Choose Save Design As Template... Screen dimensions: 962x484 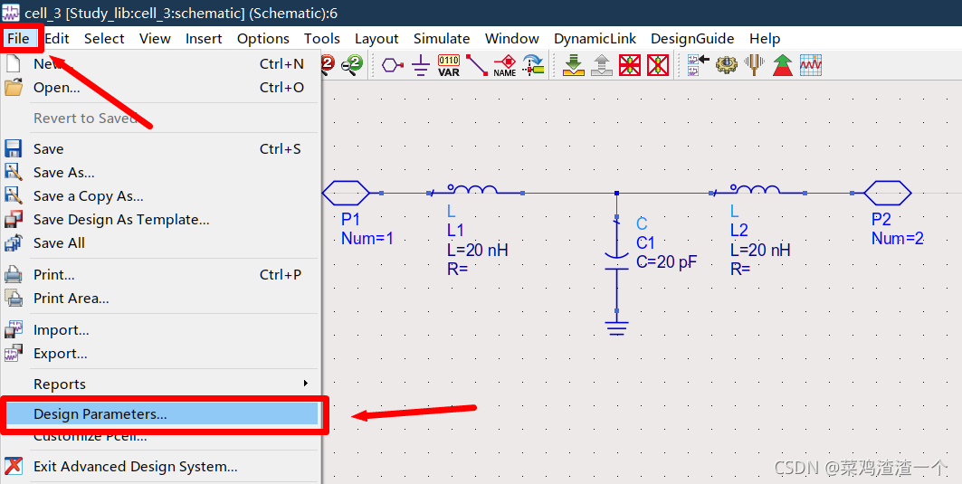pos(161,220)
